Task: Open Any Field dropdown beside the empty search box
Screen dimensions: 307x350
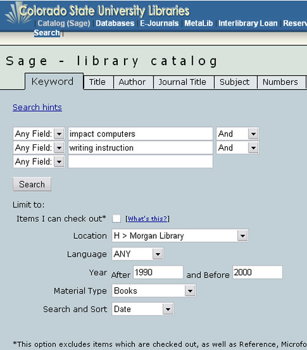Action: pyautogui.click(x=39, y=161)
